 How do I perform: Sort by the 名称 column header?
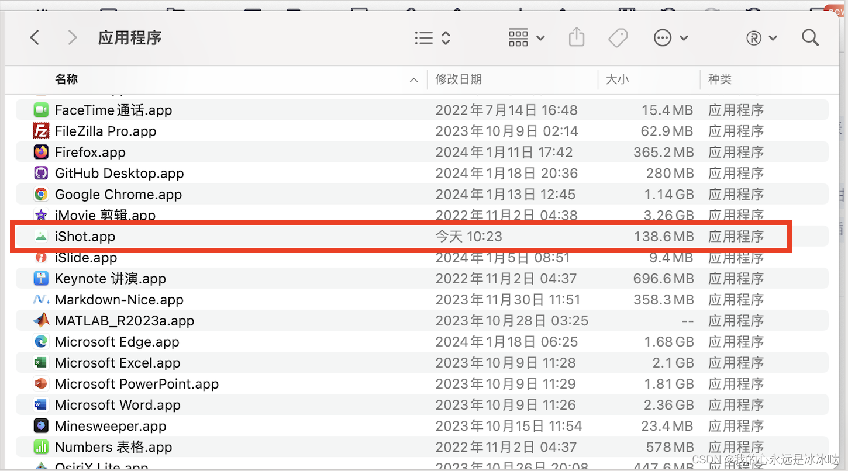67,79
